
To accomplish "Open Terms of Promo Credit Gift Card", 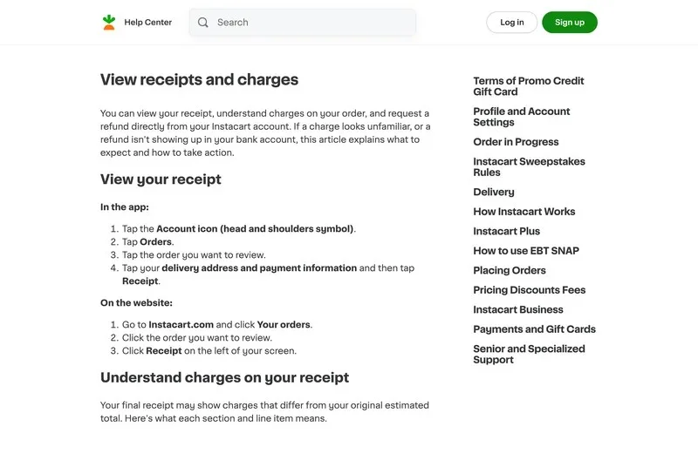I will 529,86.
